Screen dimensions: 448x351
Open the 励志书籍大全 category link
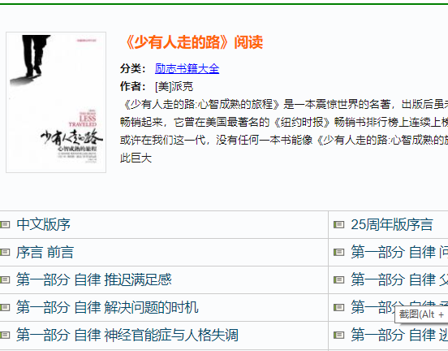187,68
